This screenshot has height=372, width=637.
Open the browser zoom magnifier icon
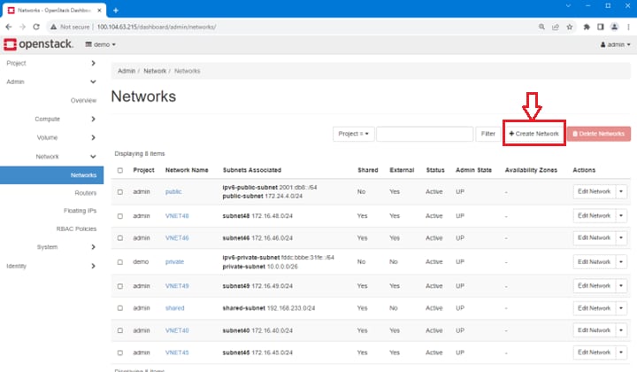point(541,27)
